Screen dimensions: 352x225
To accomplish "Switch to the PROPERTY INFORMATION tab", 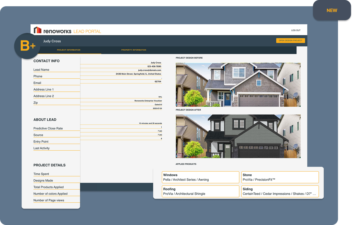I will click(x=134, y=50).
